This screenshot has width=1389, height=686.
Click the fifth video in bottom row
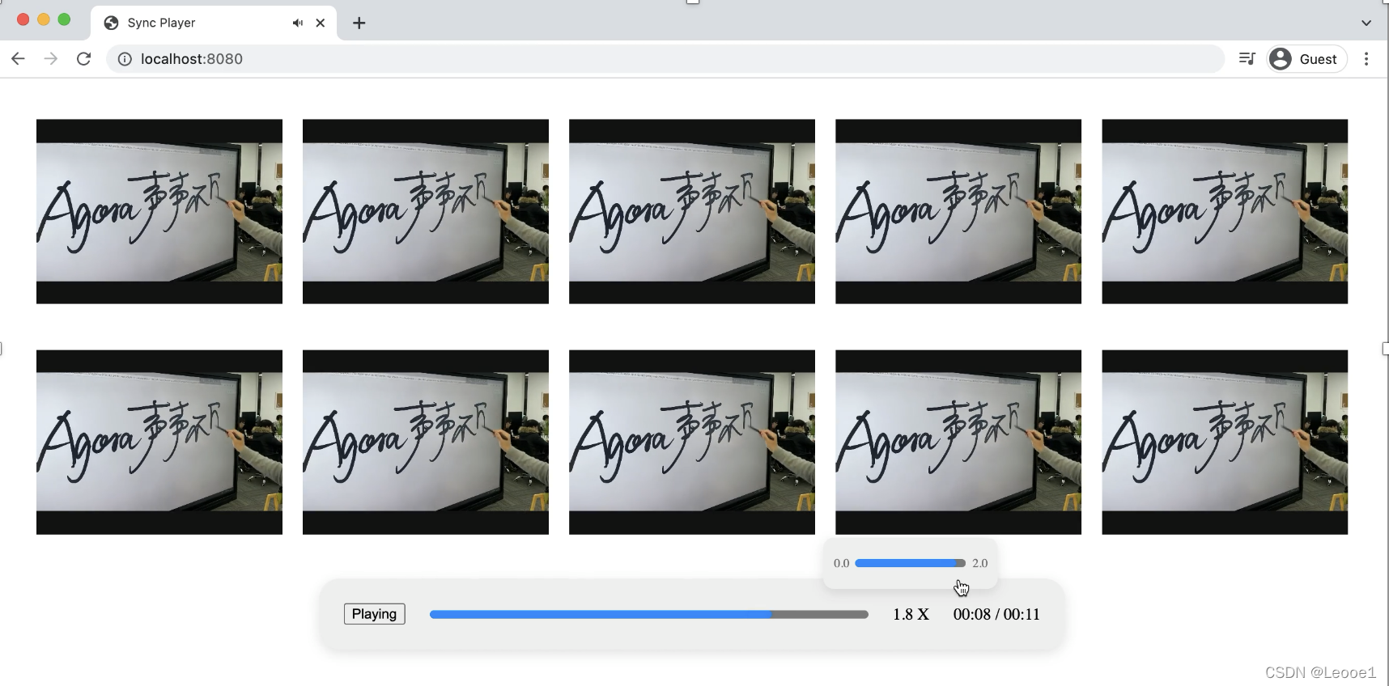tap(1225, 442)
